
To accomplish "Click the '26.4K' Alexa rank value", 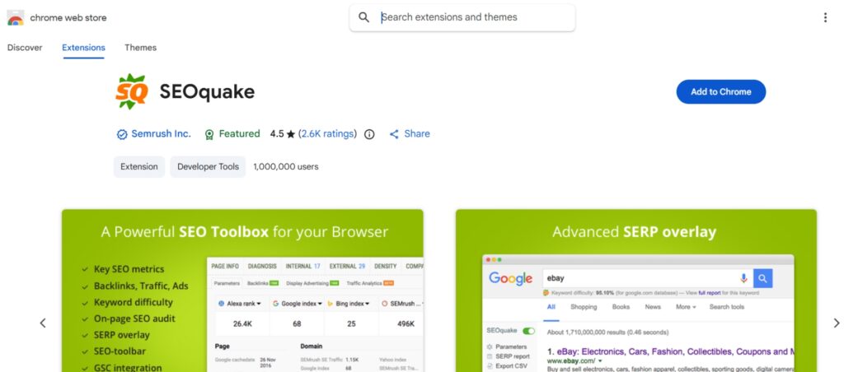I will click(241, 324).
